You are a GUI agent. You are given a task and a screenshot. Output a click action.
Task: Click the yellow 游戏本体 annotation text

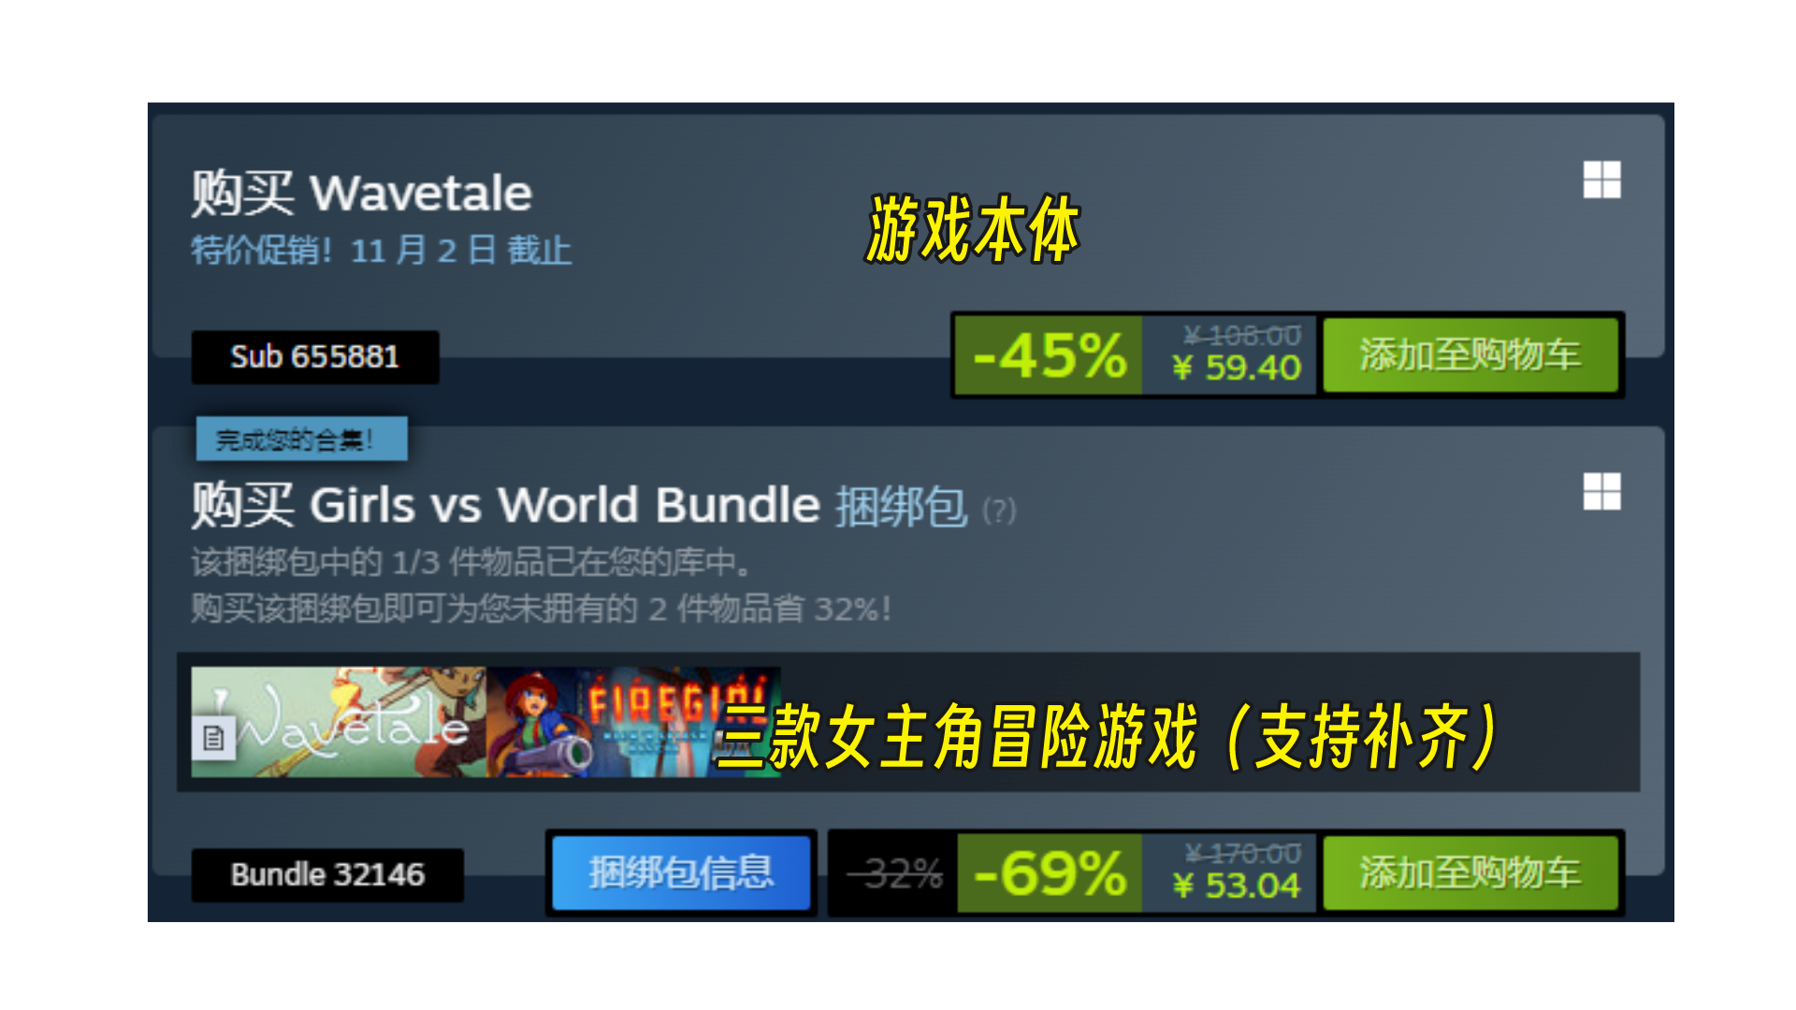click(973, 229)
